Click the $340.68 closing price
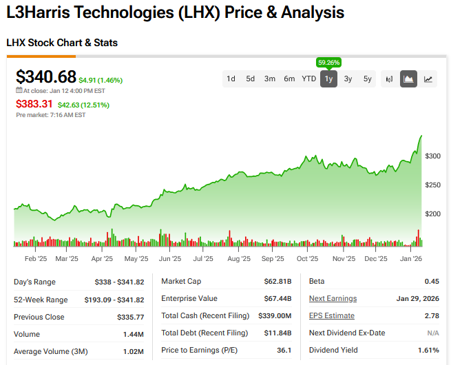 45,76
